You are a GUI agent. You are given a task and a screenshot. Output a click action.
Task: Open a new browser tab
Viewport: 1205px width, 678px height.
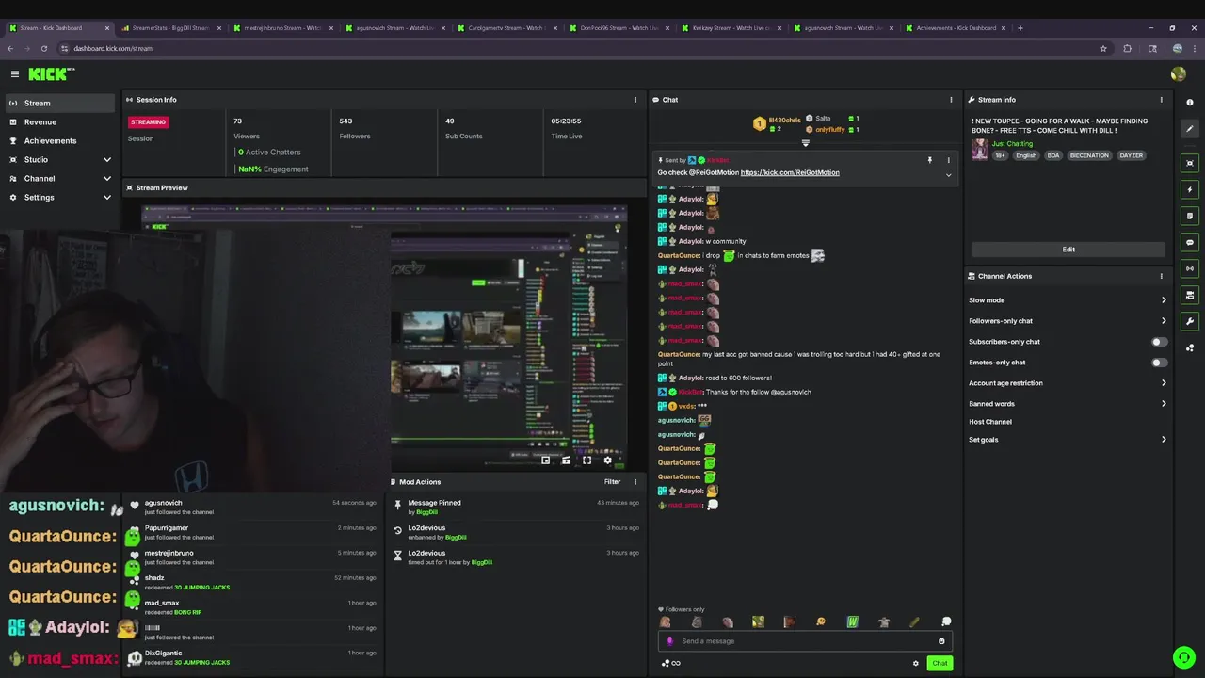tap(1020, 28)
